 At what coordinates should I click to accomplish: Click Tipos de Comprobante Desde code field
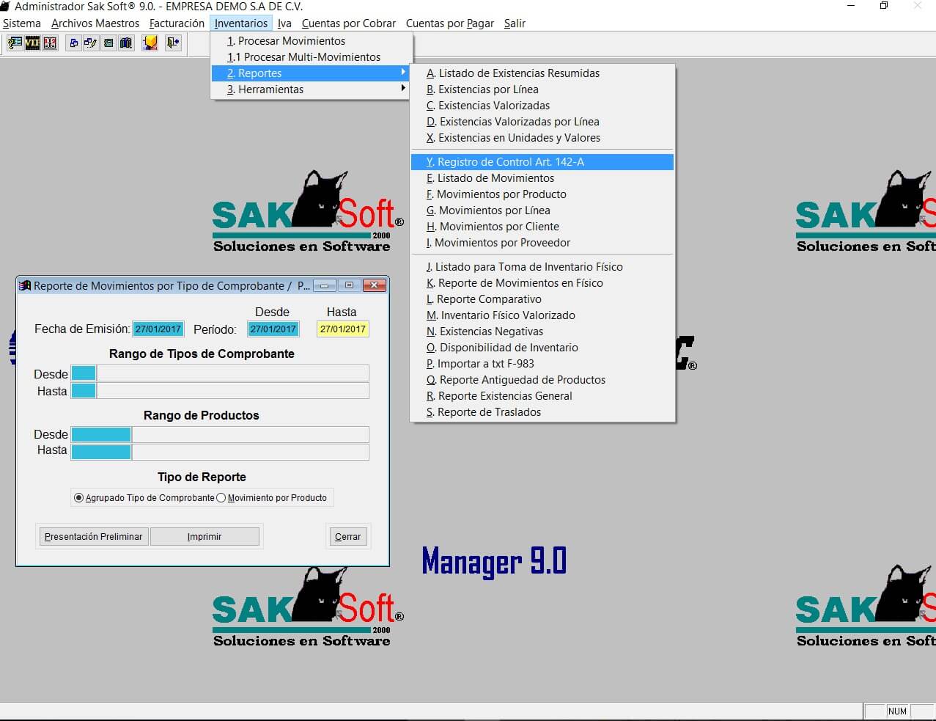coord(84,373)
